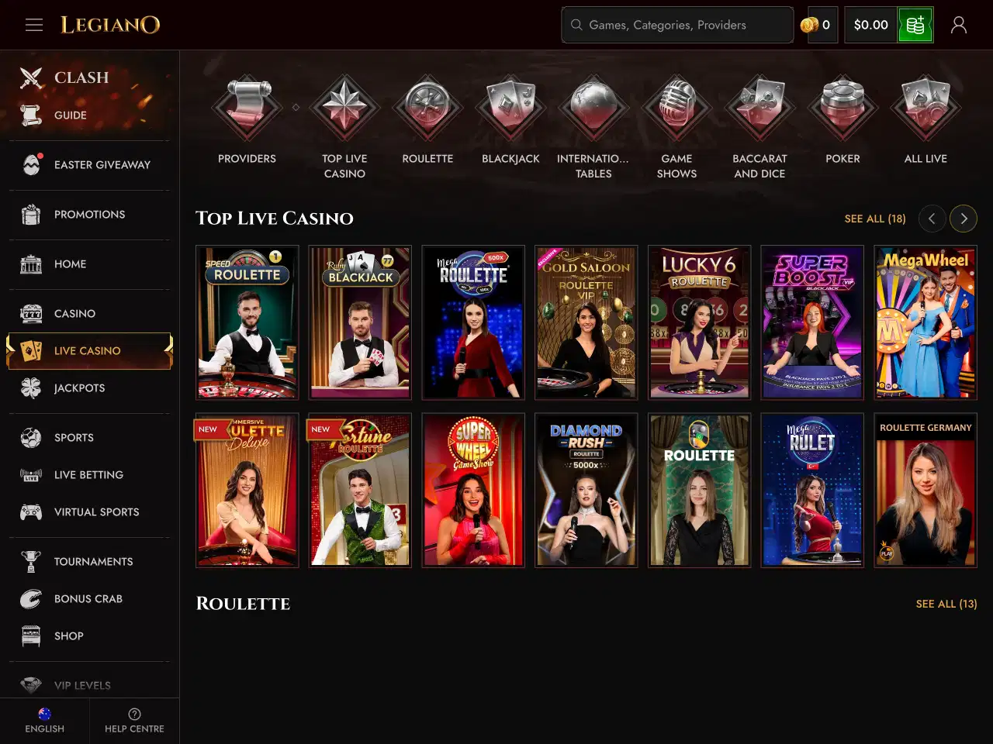The height and width of the screenshot is (744, 993).
Task: Open the Easter Giveaway sidebar item
Action: click(x=89, y=164)
